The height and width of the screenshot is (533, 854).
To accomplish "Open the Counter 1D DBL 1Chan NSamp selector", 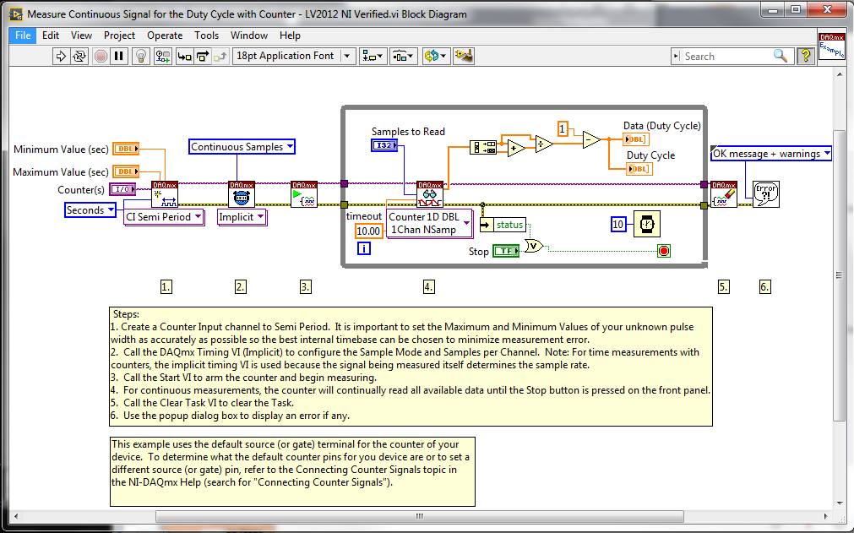I will (430, 223).
